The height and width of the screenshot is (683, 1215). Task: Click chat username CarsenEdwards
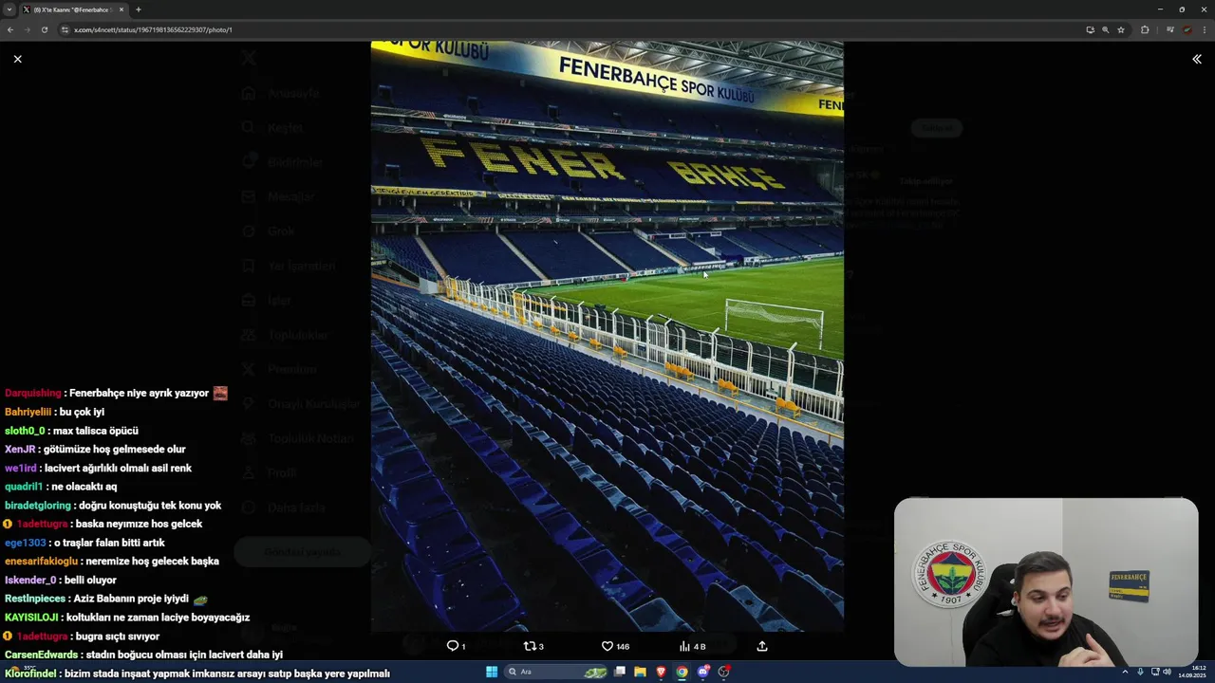pos(42,655)
